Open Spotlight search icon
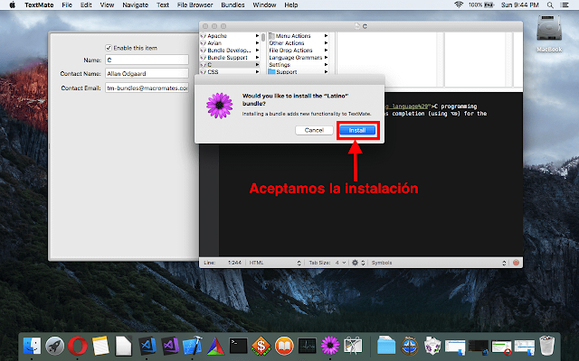 (x=550, y=5)
